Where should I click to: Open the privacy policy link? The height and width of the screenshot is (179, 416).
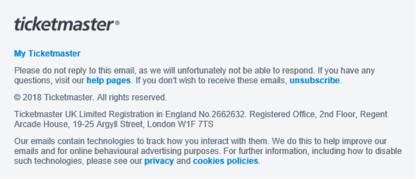(x=159, y=160)
